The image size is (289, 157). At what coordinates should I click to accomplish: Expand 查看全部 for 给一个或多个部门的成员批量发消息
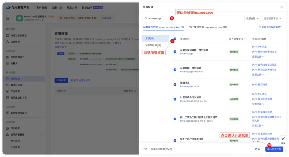coord(258,125)
